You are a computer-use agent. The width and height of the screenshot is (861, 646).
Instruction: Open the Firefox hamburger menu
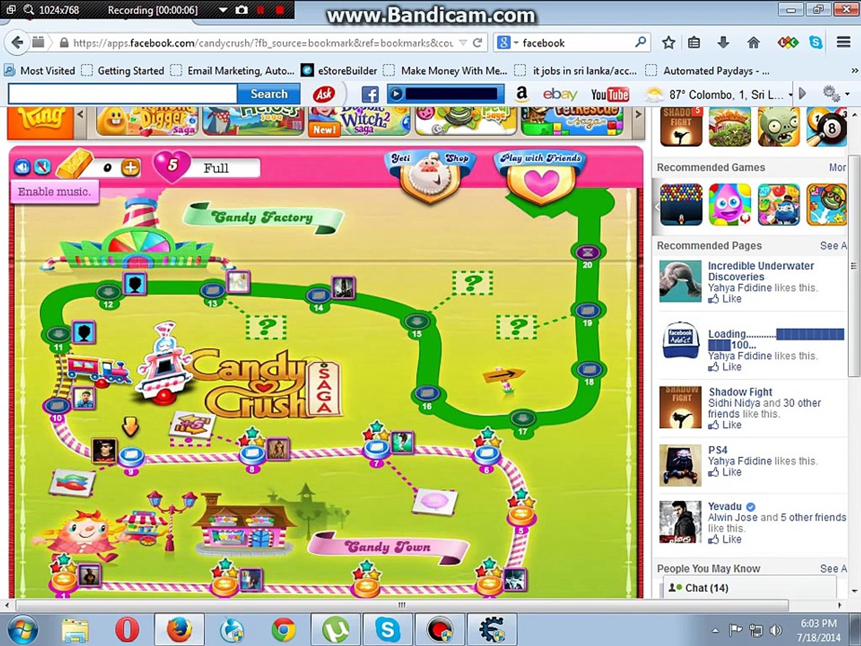844,42
